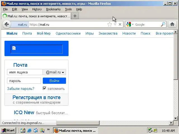This screenshot has width=179, height=134.
Task: Click the быстрый бесплат... description text
Action: point(52,113)
